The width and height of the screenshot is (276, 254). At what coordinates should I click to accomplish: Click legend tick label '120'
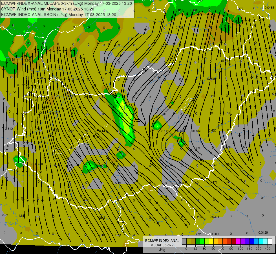click(x=240, y=249)
